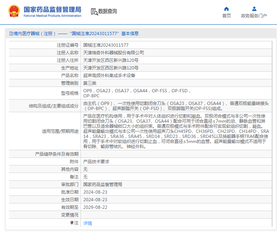This screenshot has height=232, width=277.
Task: Open the 详情 details link
Action: point(88,223)
